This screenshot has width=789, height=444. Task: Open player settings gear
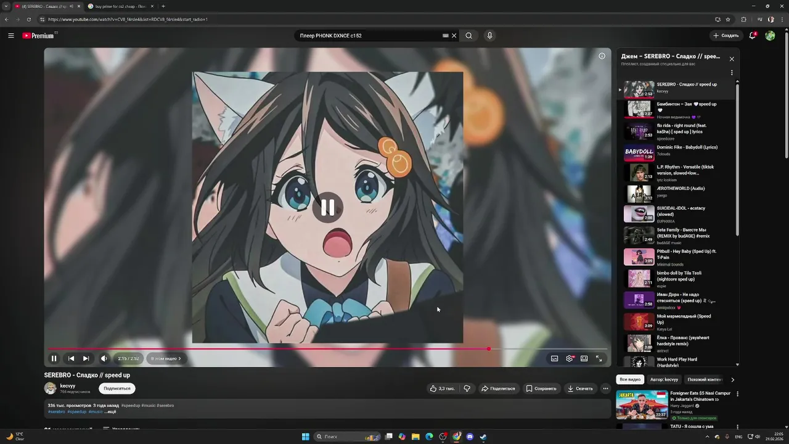570,358
